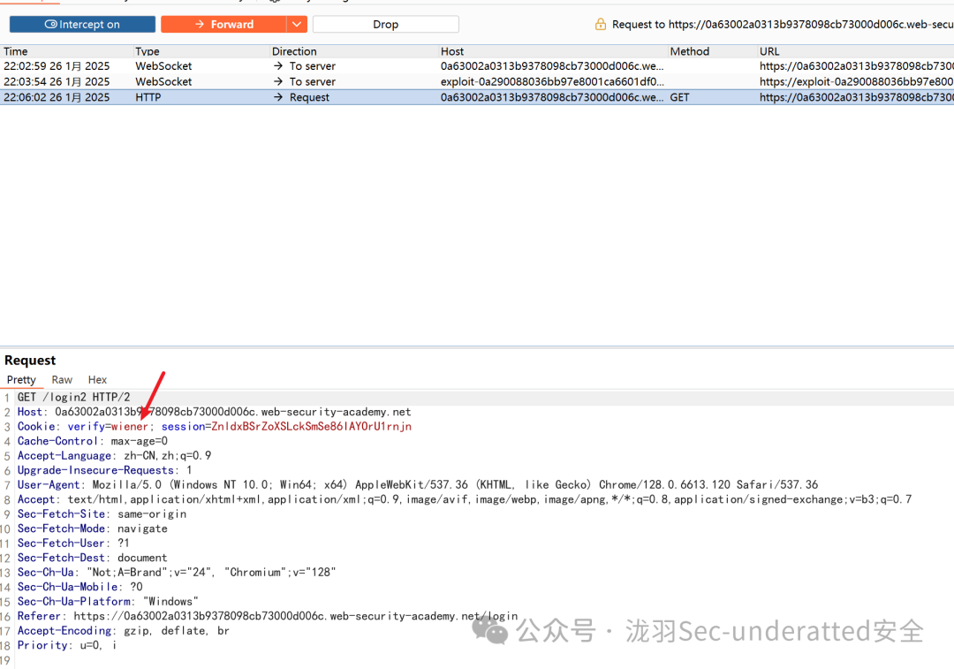
Task: Select the 22:02:59 WebSocket row
Action: tap(477, 65)
